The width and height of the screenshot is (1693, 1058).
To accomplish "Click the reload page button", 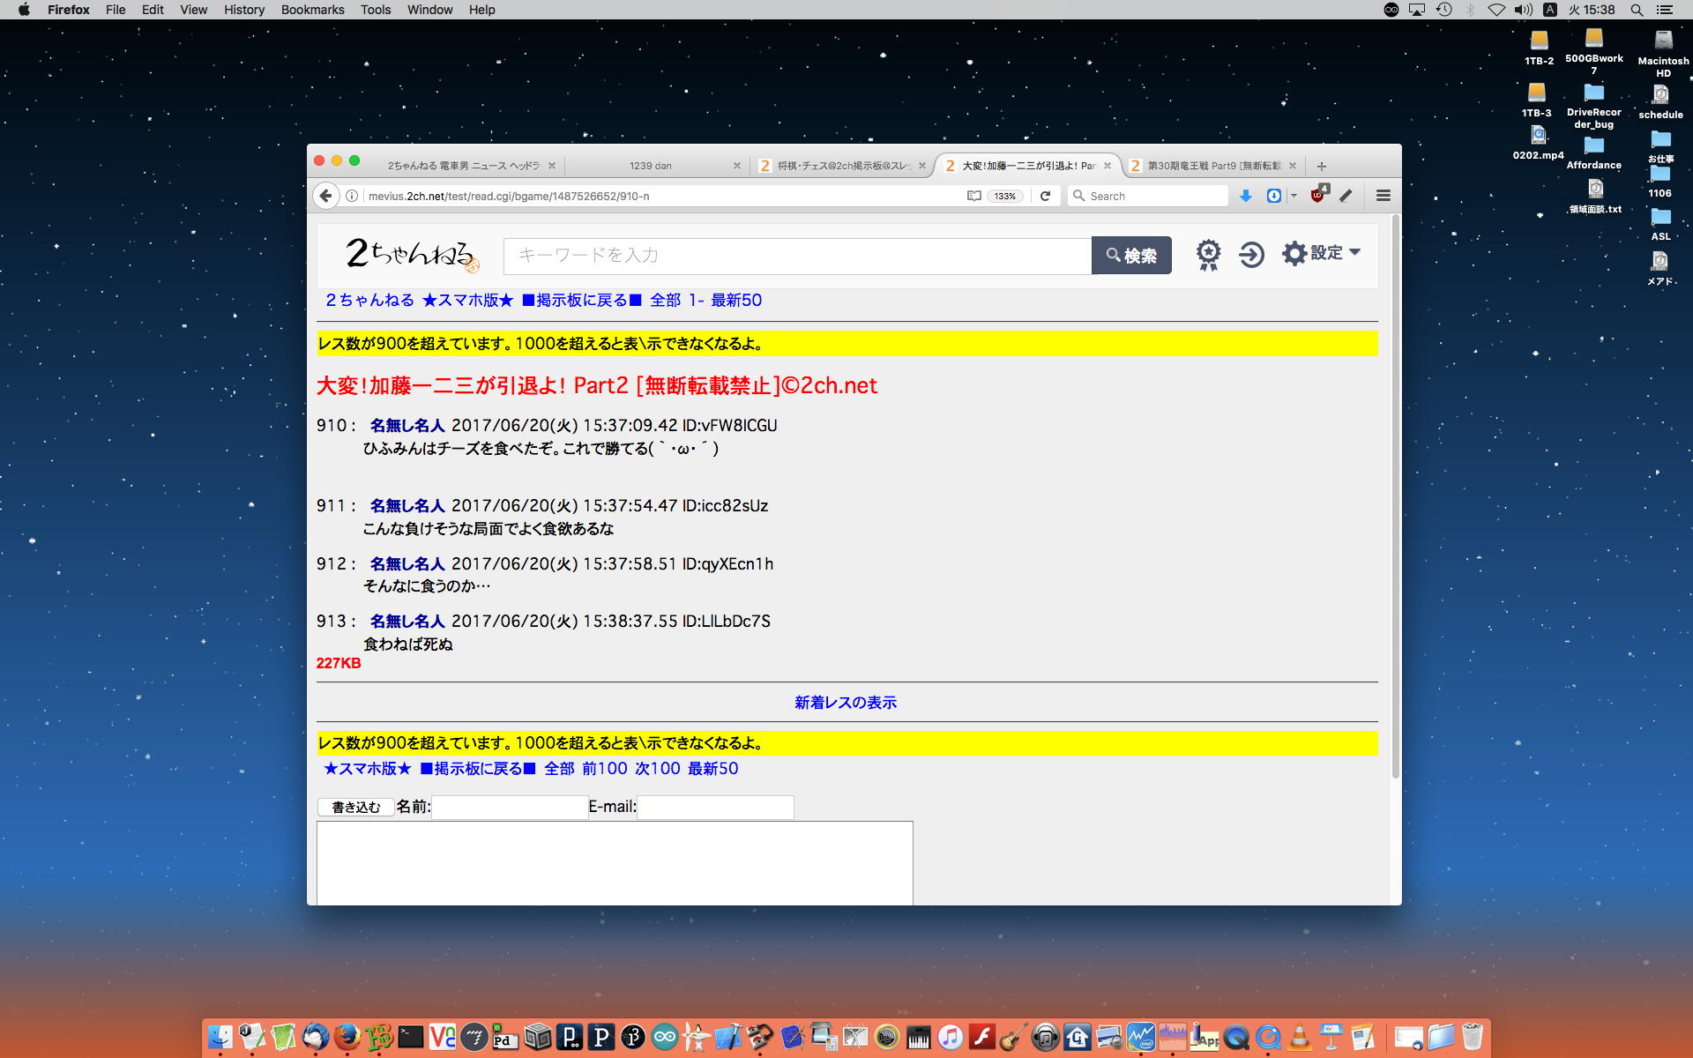I will point(1045,196).
